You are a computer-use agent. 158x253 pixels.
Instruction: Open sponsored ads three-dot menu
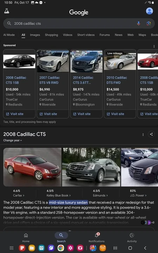(154, 46)
